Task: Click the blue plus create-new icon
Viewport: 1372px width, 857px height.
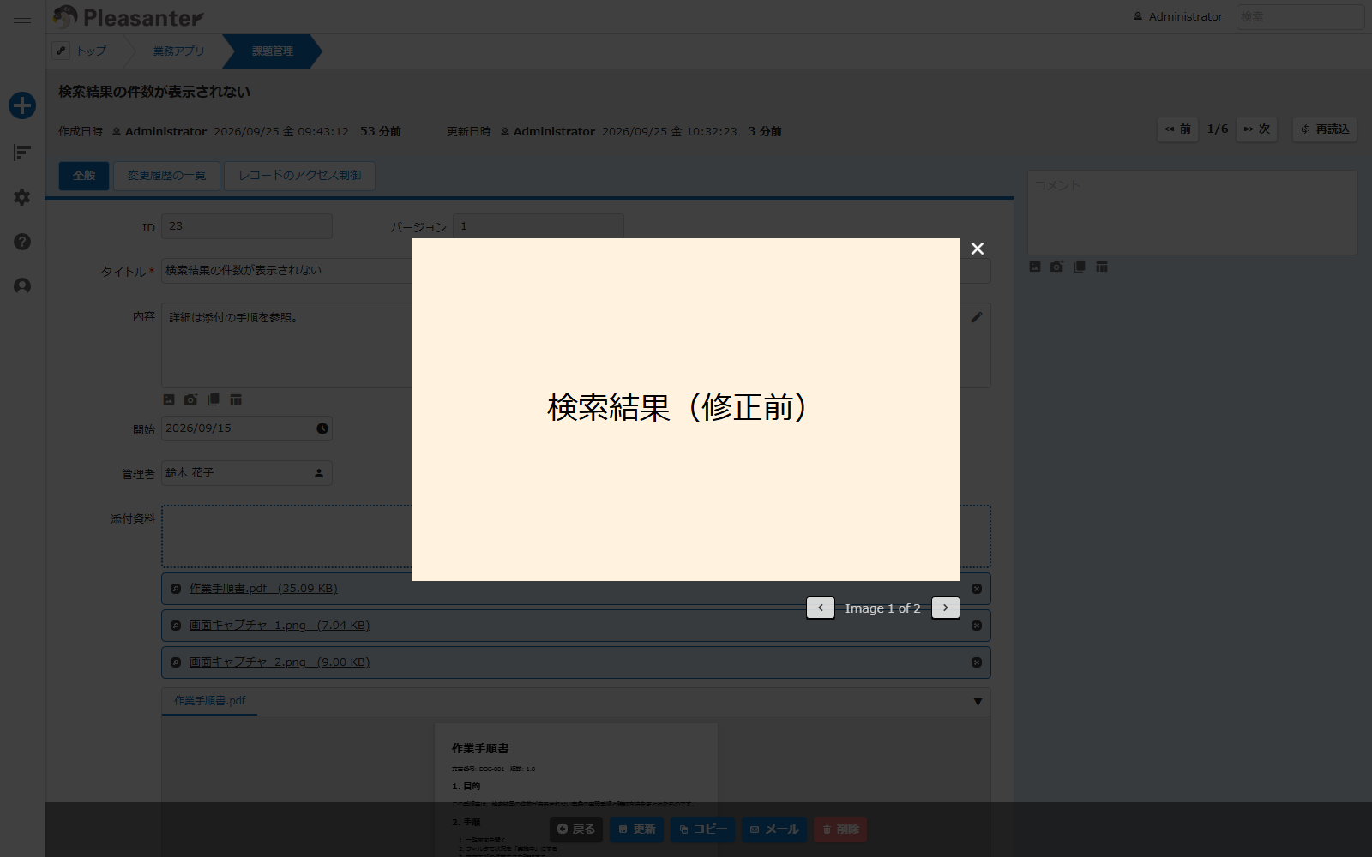Action: pos(22,105)
